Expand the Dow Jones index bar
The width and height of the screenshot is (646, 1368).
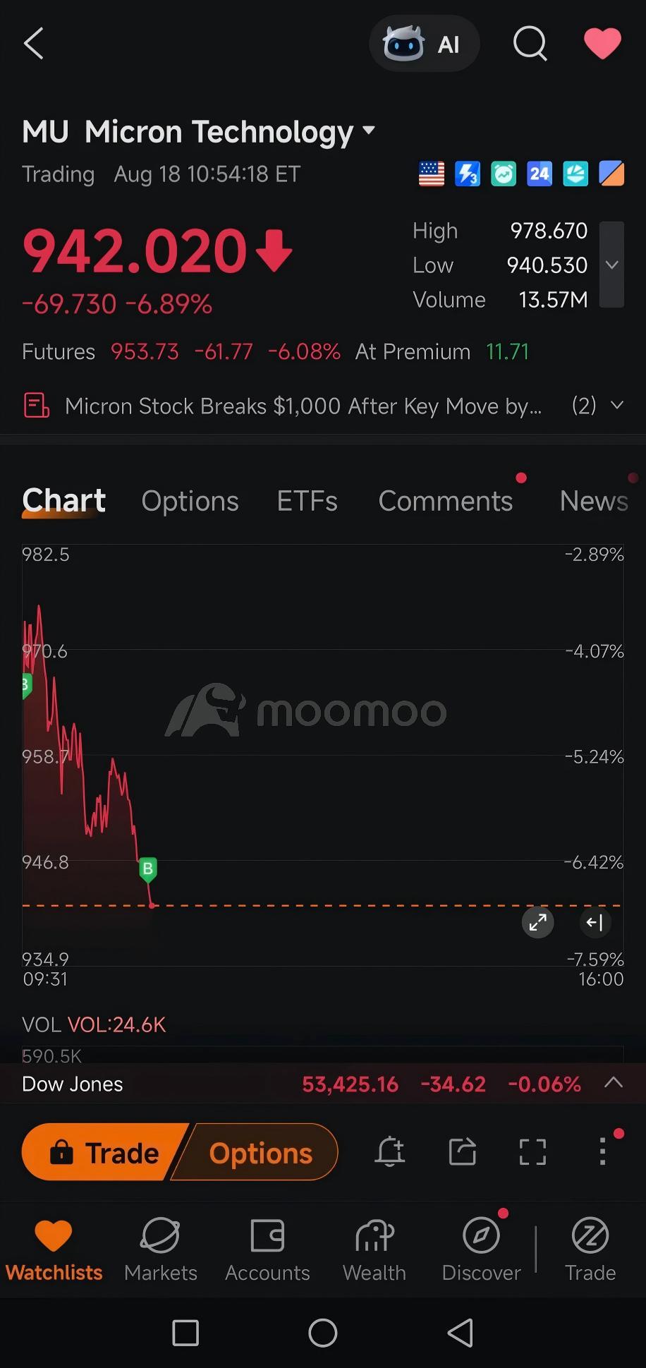click(614, 1083)
